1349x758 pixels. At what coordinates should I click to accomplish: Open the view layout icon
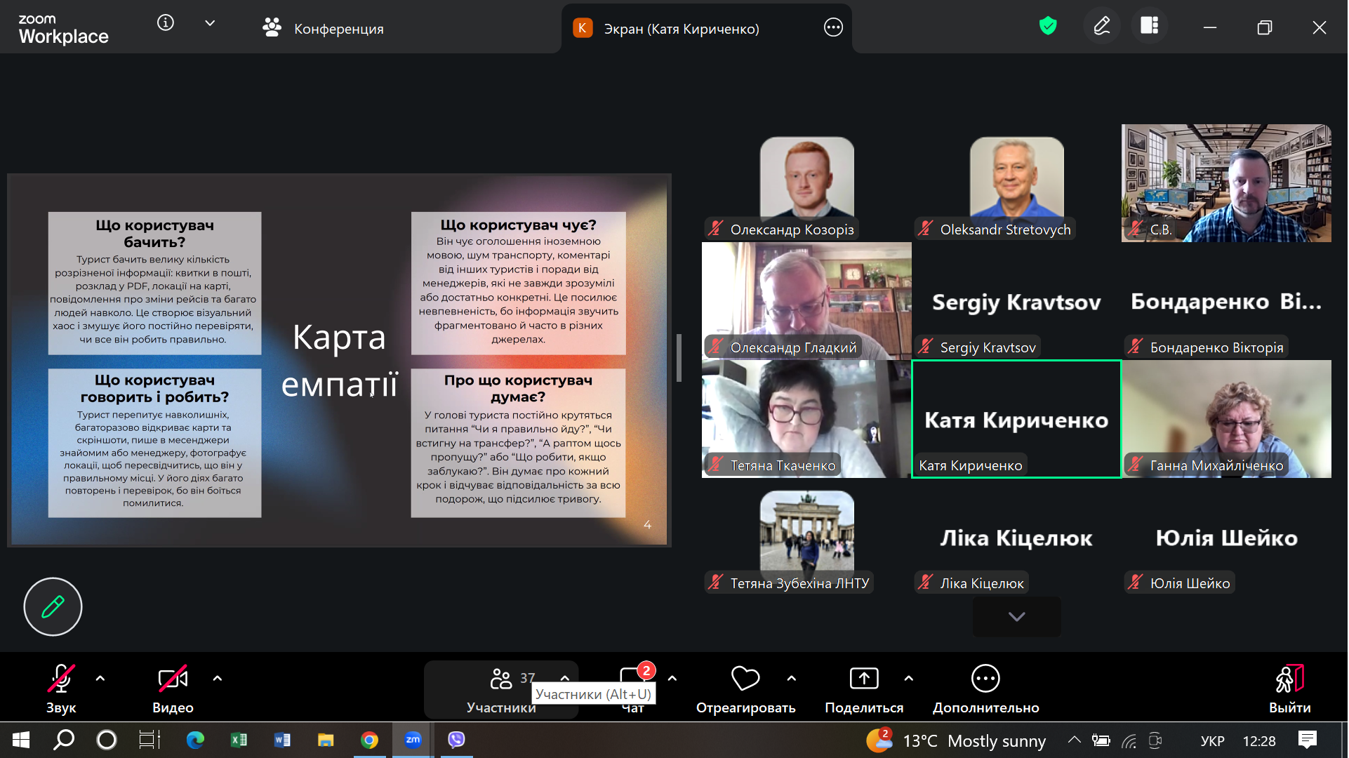pos(1150,27)
